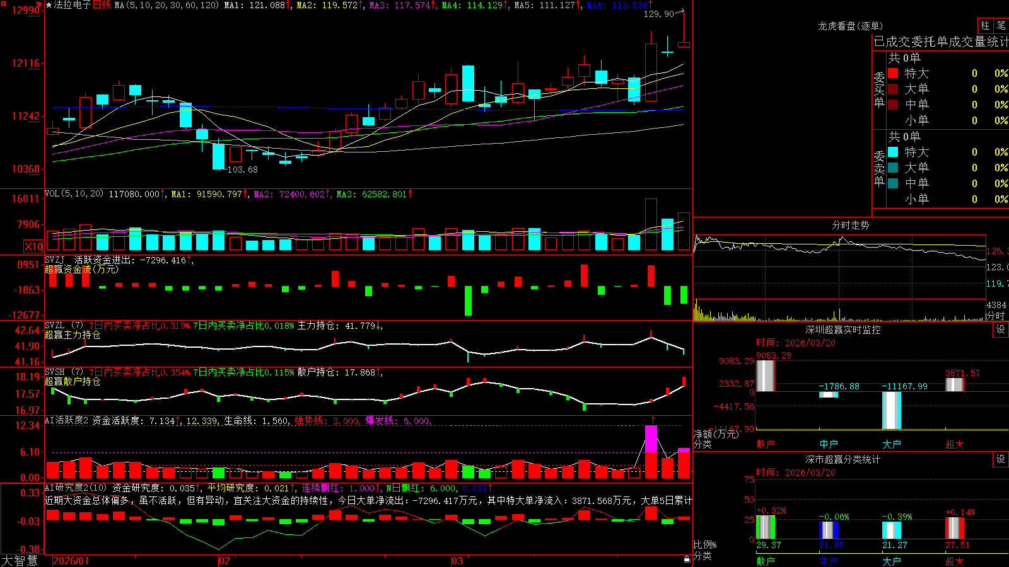Click the tallest green bar in SVZJ pane

468,301
